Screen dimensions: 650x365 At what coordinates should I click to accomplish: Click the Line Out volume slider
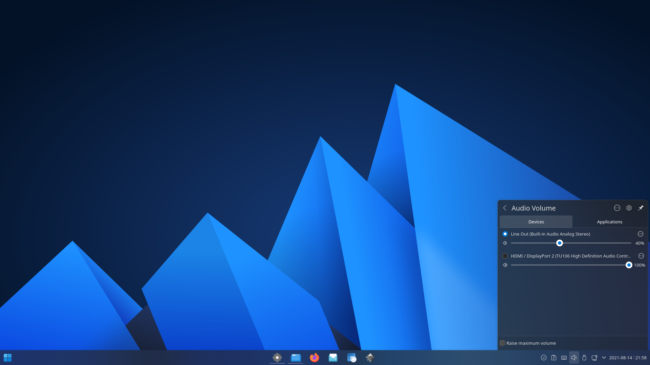point(571,243)
